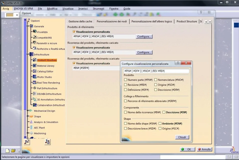
Task: Open the Avvia menu
Action: (x=6, y=9)
